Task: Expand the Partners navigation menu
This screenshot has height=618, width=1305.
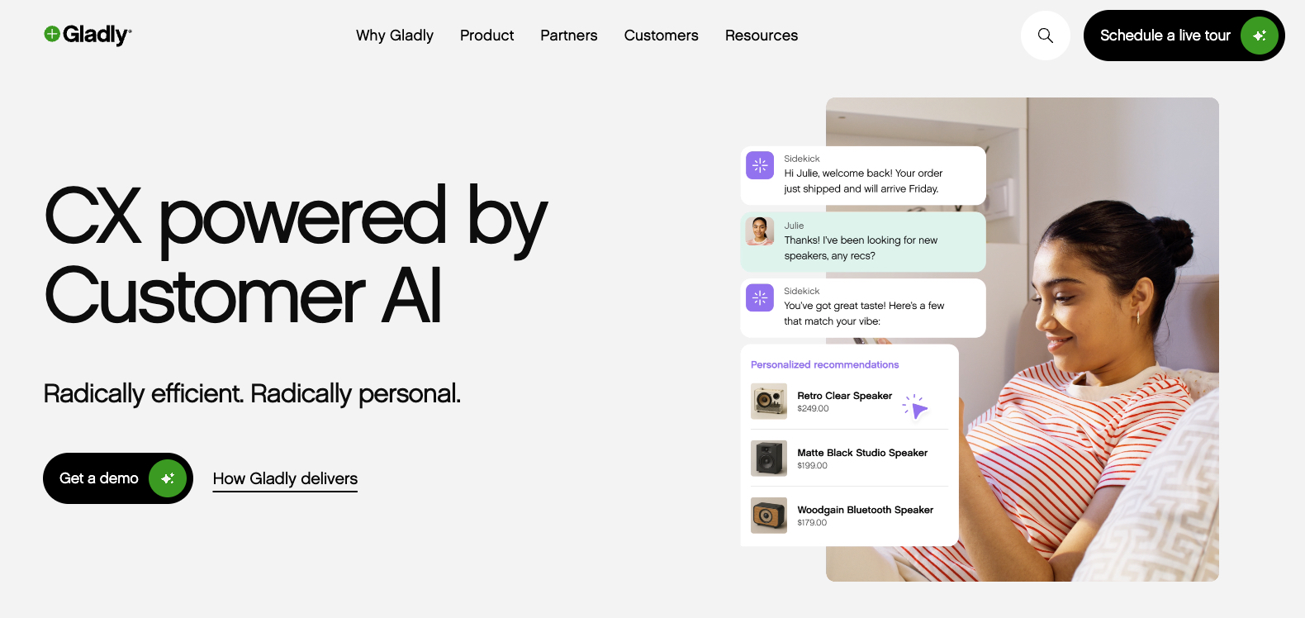Action: click(x=568, y=36)
